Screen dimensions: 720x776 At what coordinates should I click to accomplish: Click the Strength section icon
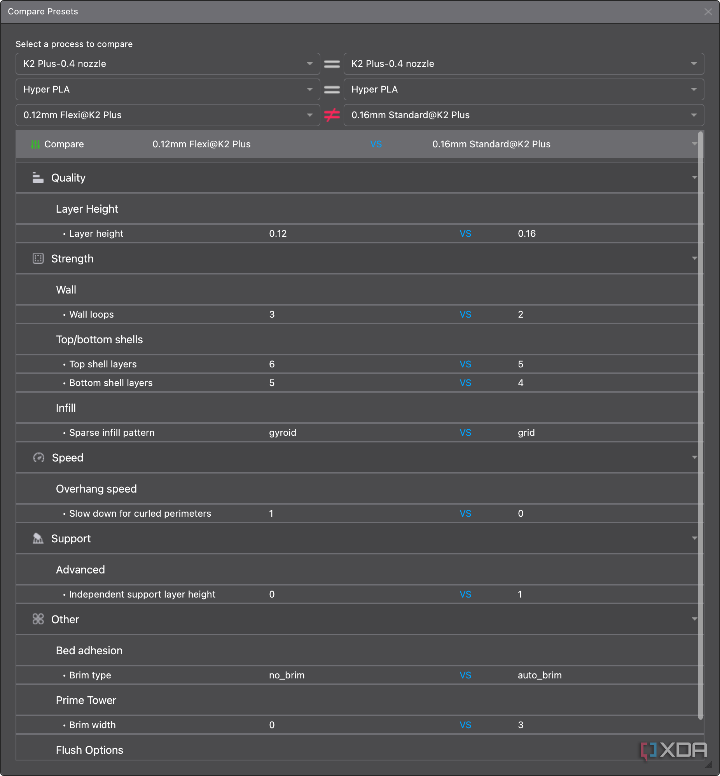[38, 258]
